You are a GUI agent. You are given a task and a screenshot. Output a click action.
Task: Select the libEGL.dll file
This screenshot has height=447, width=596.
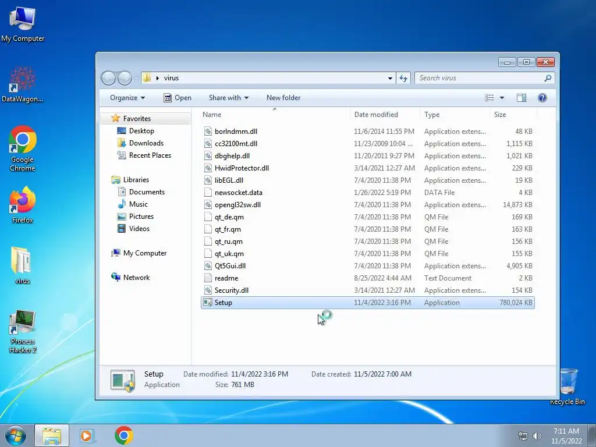pyautogui.click(x=368, y=180)
